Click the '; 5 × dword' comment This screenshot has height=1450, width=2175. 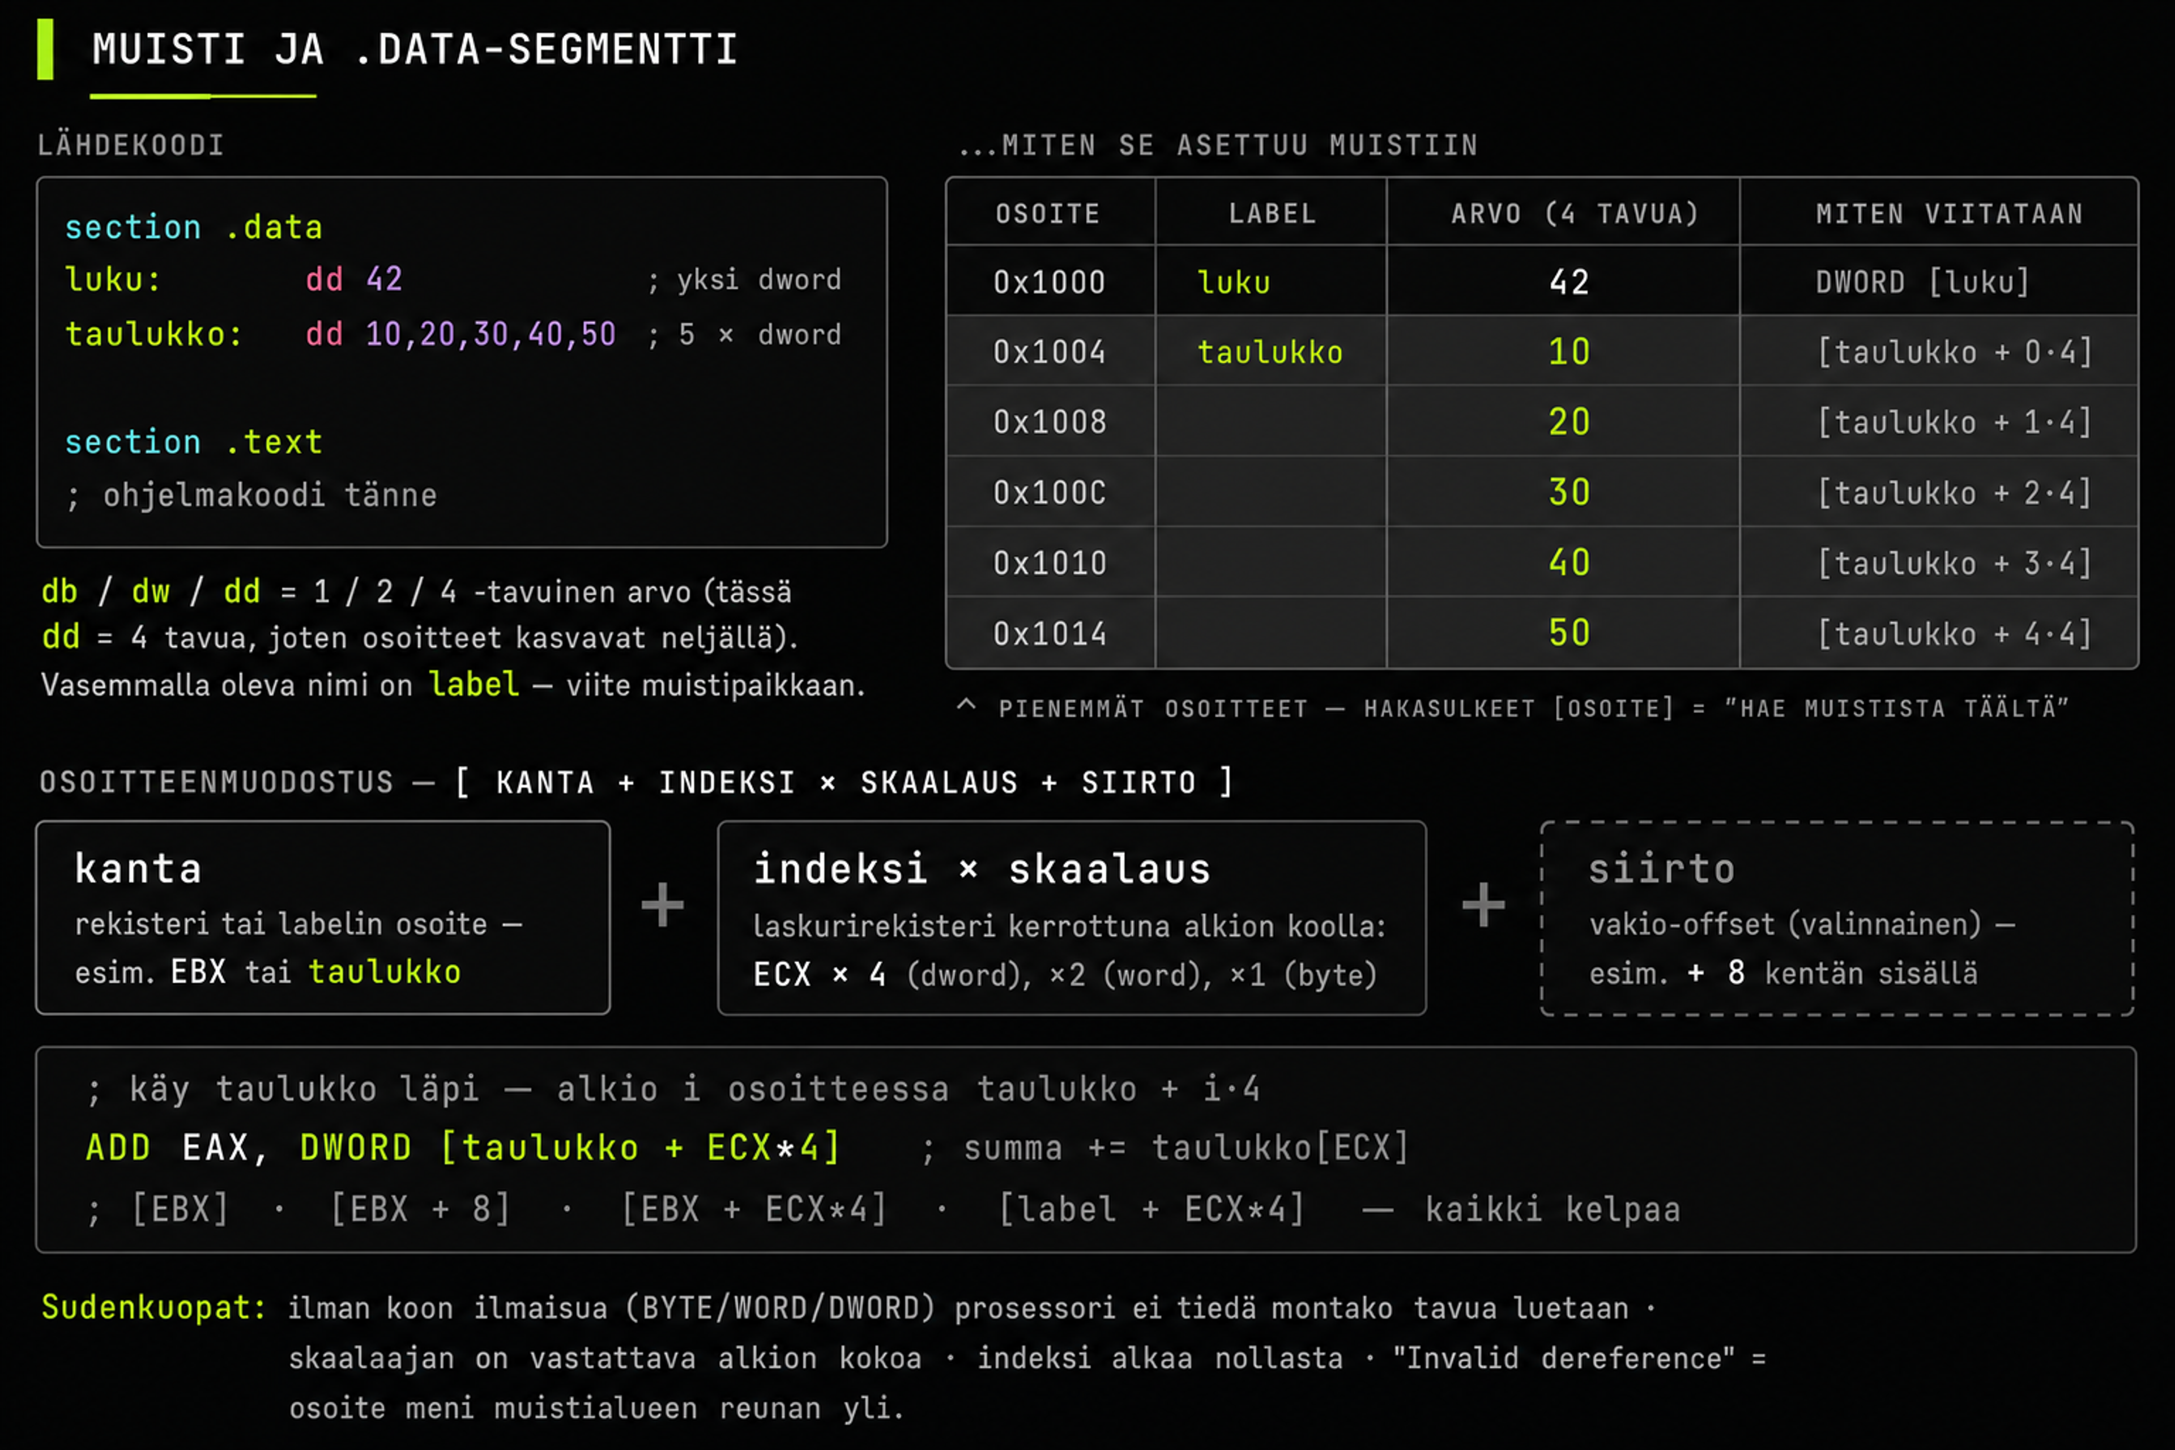744,334
